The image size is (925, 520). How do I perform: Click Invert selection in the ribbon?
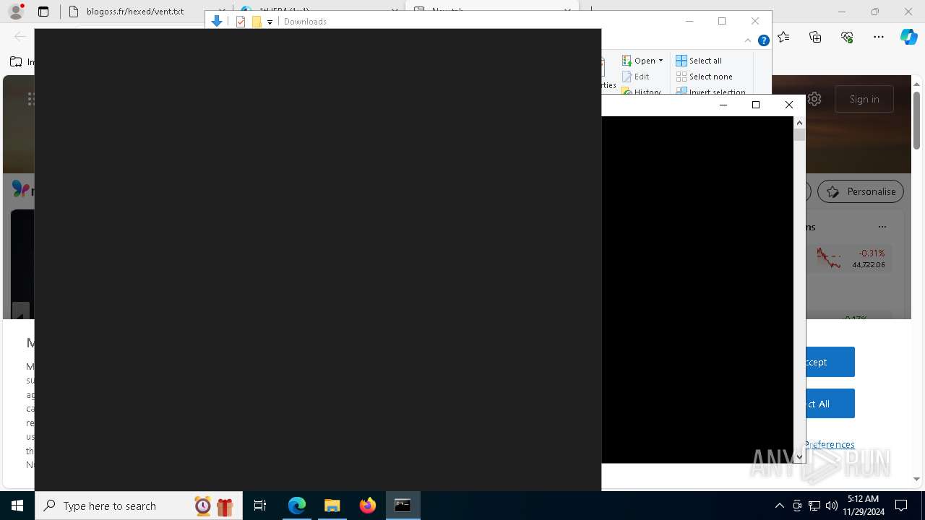710,92
